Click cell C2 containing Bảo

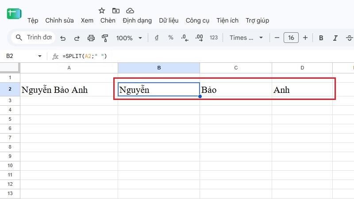tap(236, 89)
